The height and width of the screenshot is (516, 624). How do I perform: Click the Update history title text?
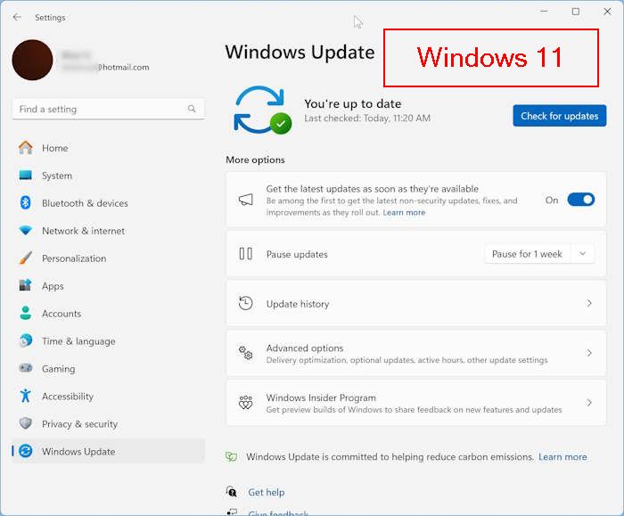click(298, 304)
